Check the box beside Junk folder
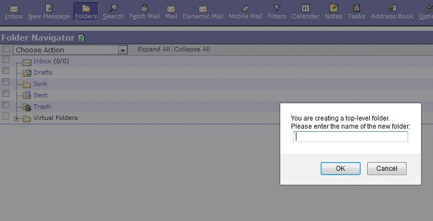The height and width of the screenshot is (221, 433). (x=5, y=82)
